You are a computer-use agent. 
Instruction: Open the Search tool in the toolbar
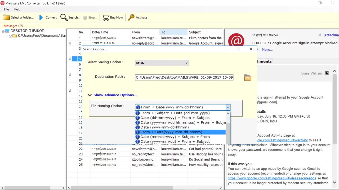[x=70, y=17]
